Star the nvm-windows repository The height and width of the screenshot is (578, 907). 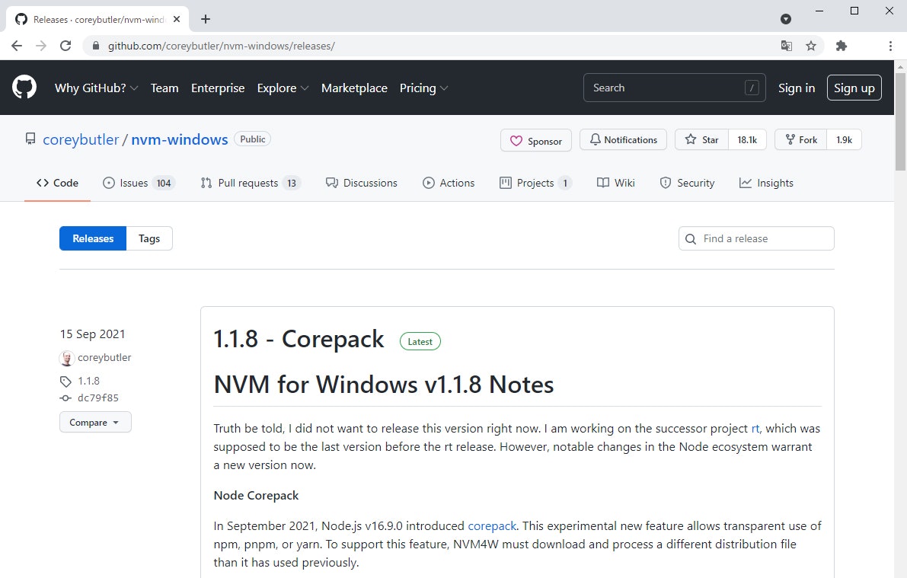coord(701,139)
